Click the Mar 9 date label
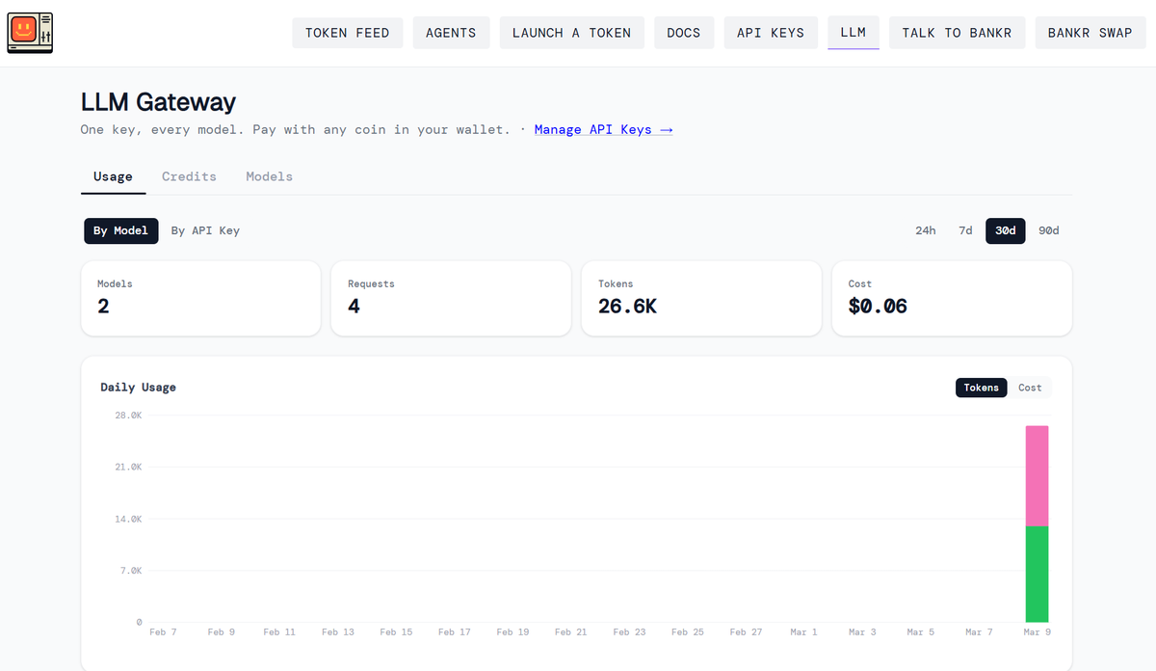Image resolution: width=1156 pixels, height=671 pixels. (1038, 632)
